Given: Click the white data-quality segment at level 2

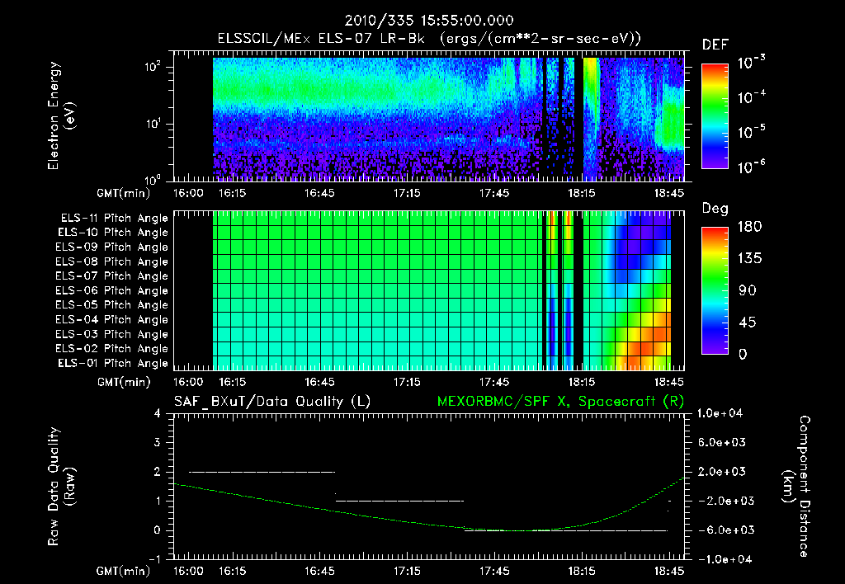Looking at the screenshot, I should tap(262, 472).
